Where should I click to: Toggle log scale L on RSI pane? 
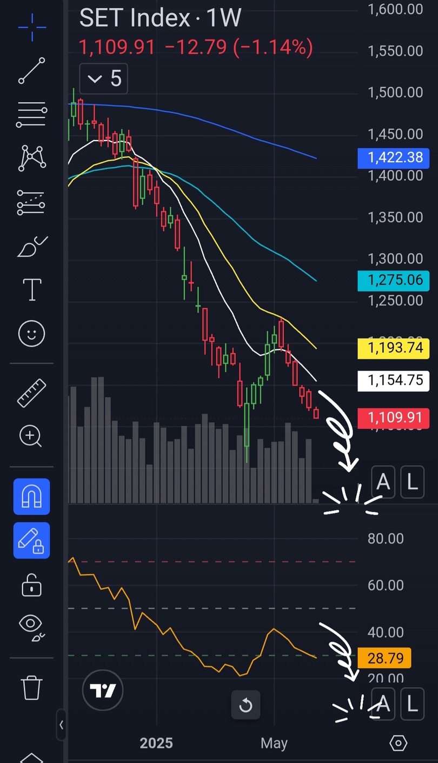[412, 704]
